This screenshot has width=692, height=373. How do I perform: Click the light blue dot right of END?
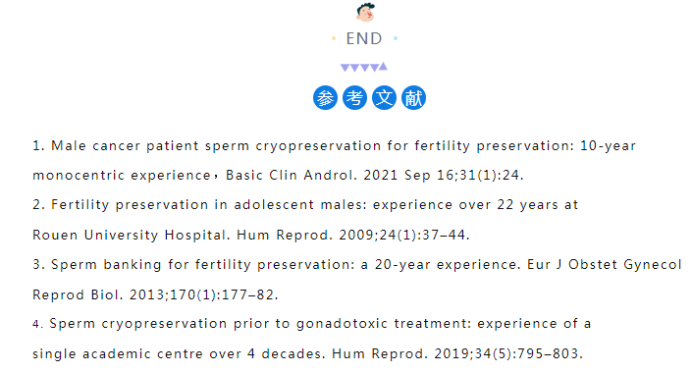coord(396,39)
